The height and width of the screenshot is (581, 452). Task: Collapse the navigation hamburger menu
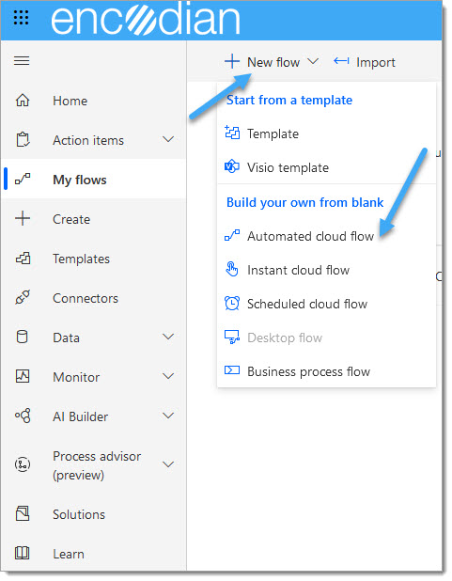[22, 61]
